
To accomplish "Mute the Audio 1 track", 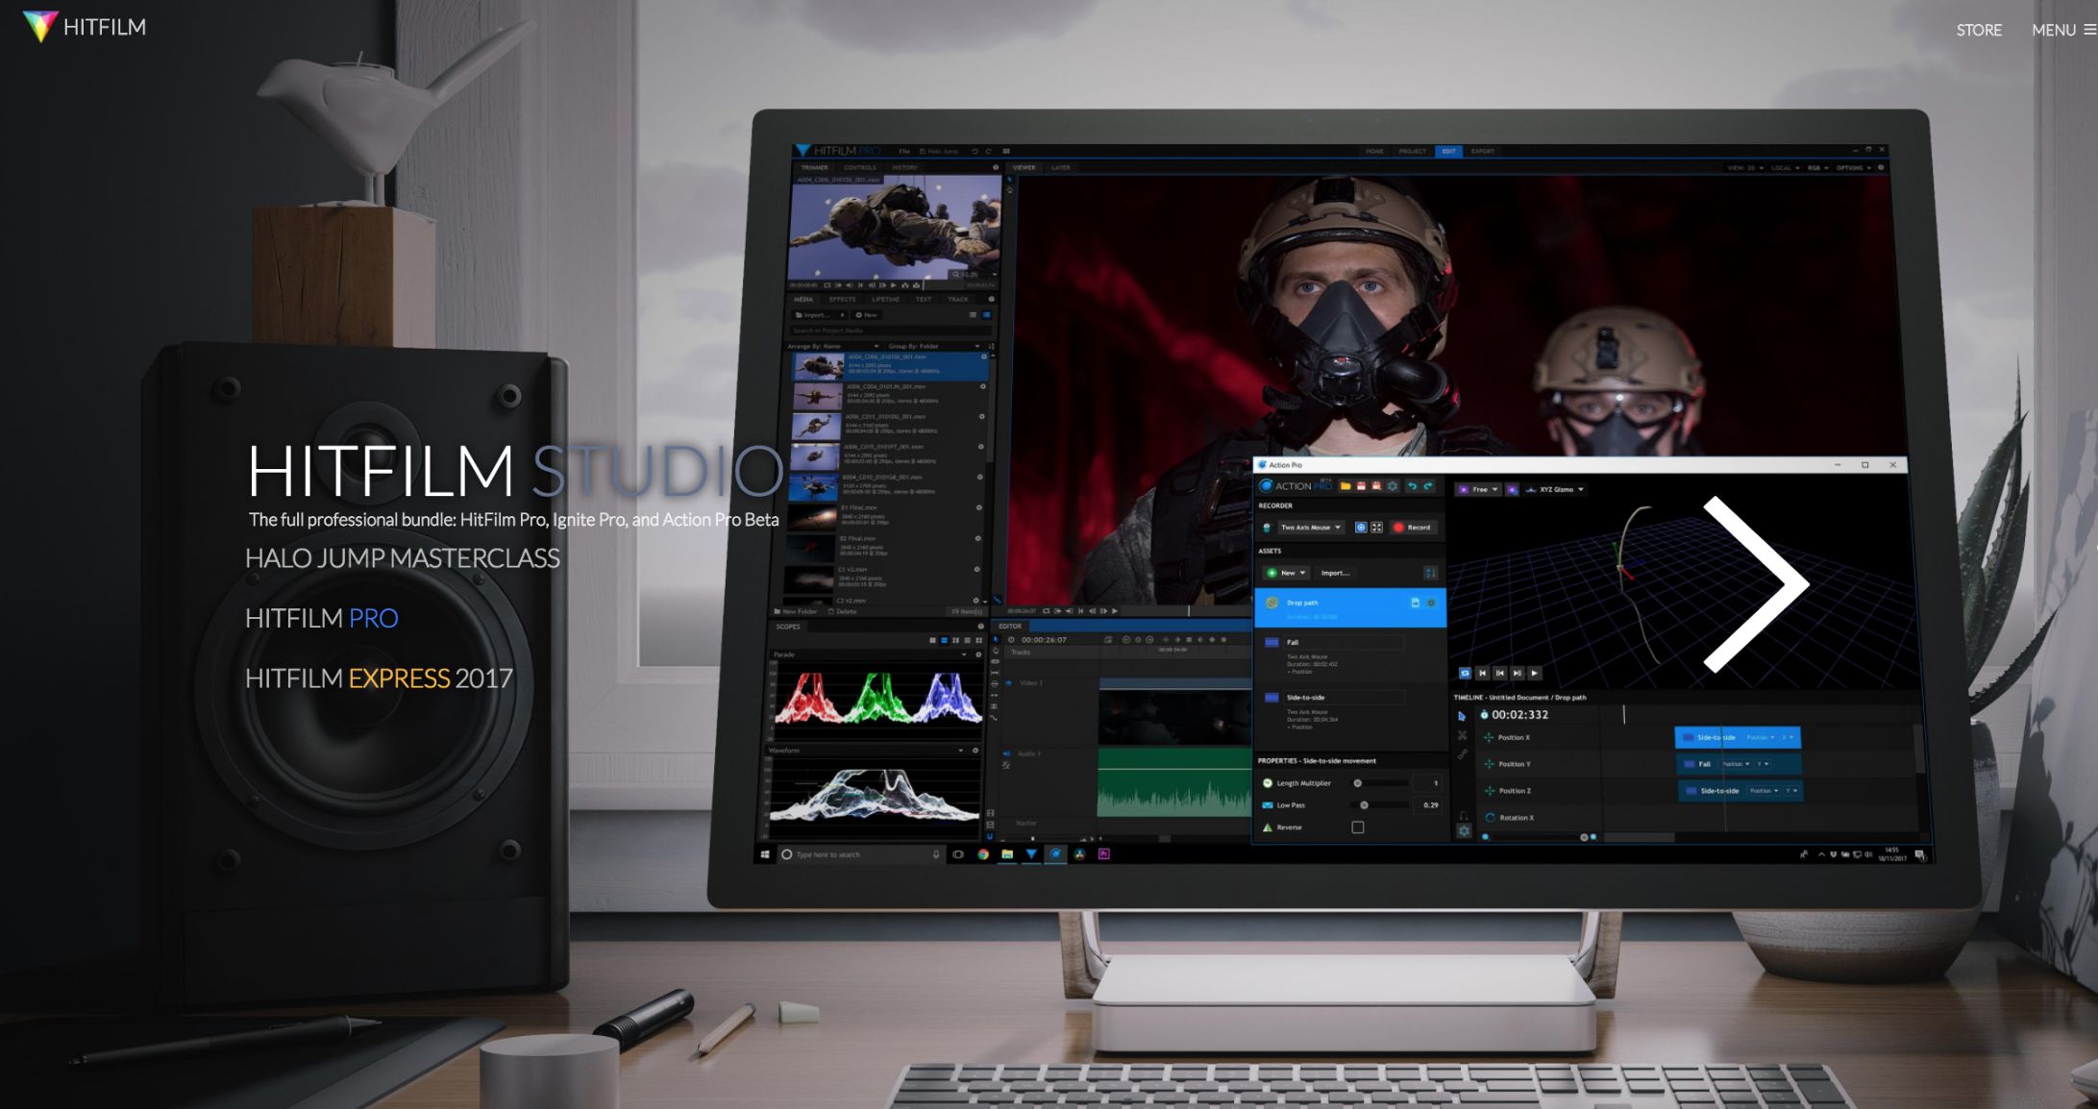I will click(x=1007, y=754).
